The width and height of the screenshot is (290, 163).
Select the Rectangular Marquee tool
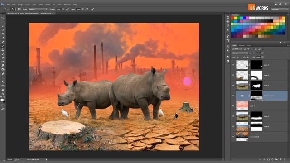(x=3, y=22)
